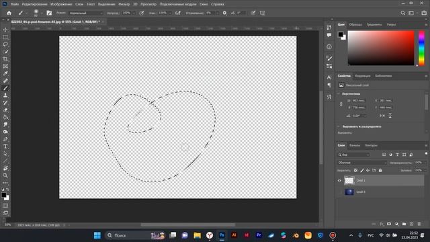The image size is (430, 242).
Task: Select the Pen tool
Action: pos(5,139)
